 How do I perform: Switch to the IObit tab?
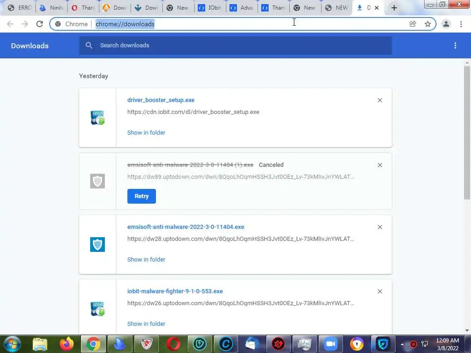pyautogui.click(x=210, y=8)
